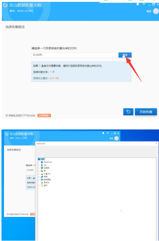
Task: Click the back arrow button in top window
Action: pos(128,112)
